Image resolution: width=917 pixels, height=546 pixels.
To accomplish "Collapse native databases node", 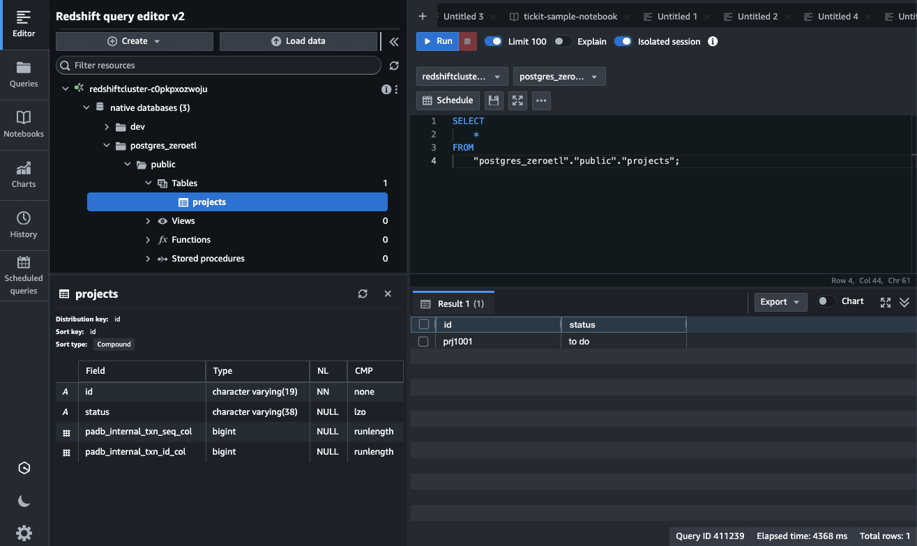I will tap(86, 108).
